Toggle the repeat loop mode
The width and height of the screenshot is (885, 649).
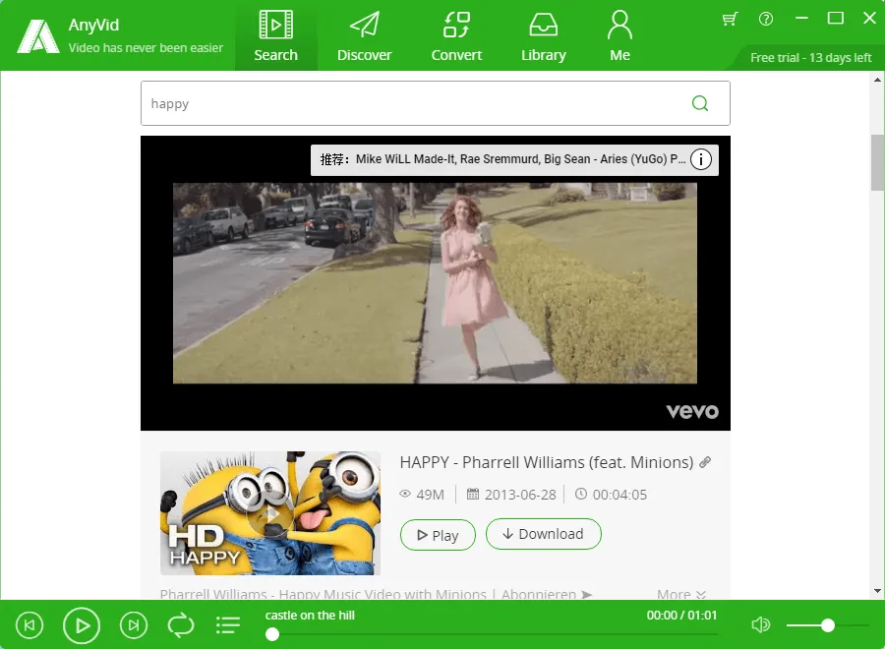pos(181,625)
